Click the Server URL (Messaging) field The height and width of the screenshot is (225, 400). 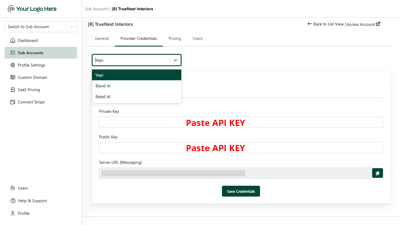(235, 173)
